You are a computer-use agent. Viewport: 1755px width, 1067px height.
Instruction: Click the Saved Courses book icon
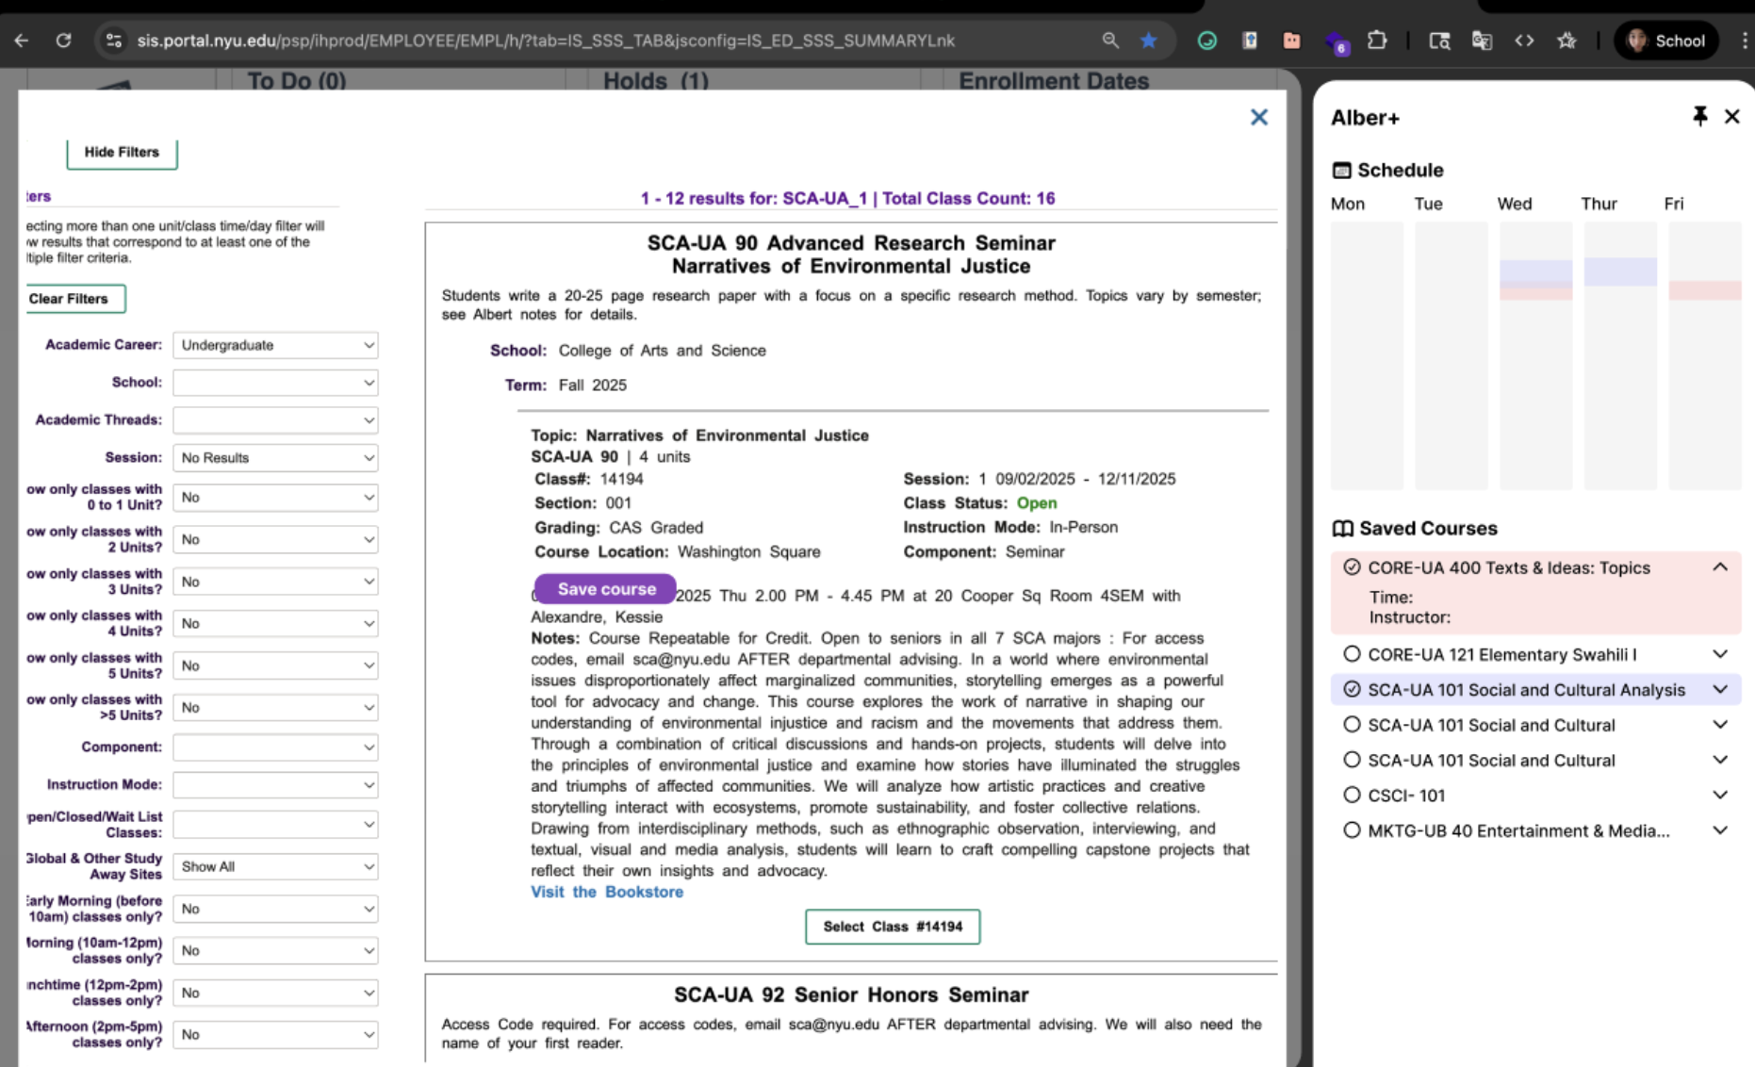1342,529
